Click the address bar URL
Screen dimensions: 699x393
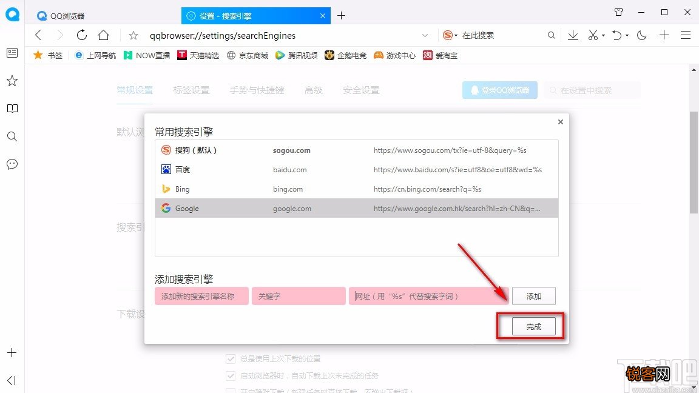coord(223,35)
